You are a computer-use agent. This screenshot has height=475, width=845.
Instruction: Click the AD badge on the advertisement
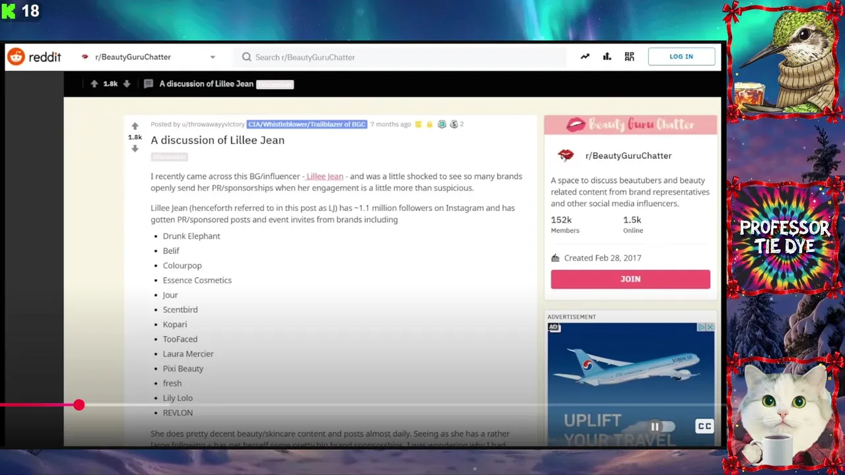[554, 327]
